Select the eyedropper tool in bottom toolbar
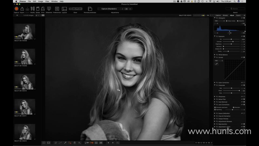Screen dimensions: 259x146 (65, 143)
